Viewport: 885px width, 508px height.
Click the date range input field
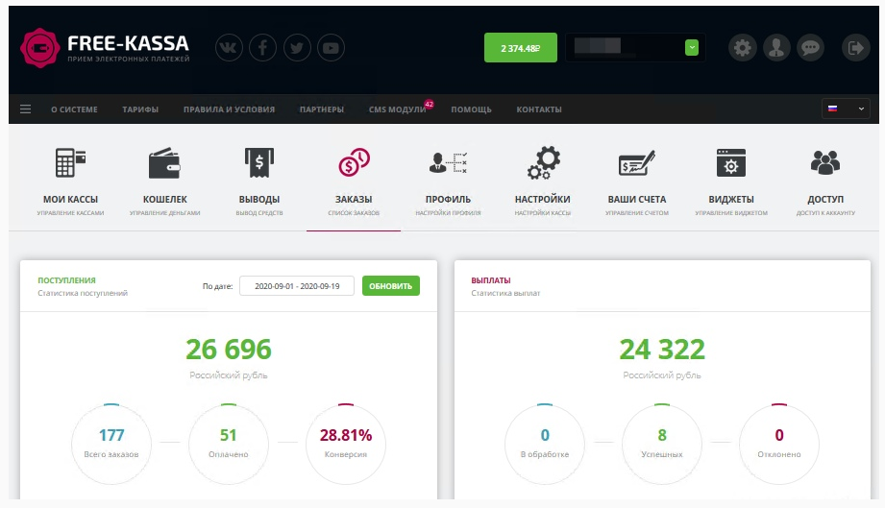[x=297, y=286]
